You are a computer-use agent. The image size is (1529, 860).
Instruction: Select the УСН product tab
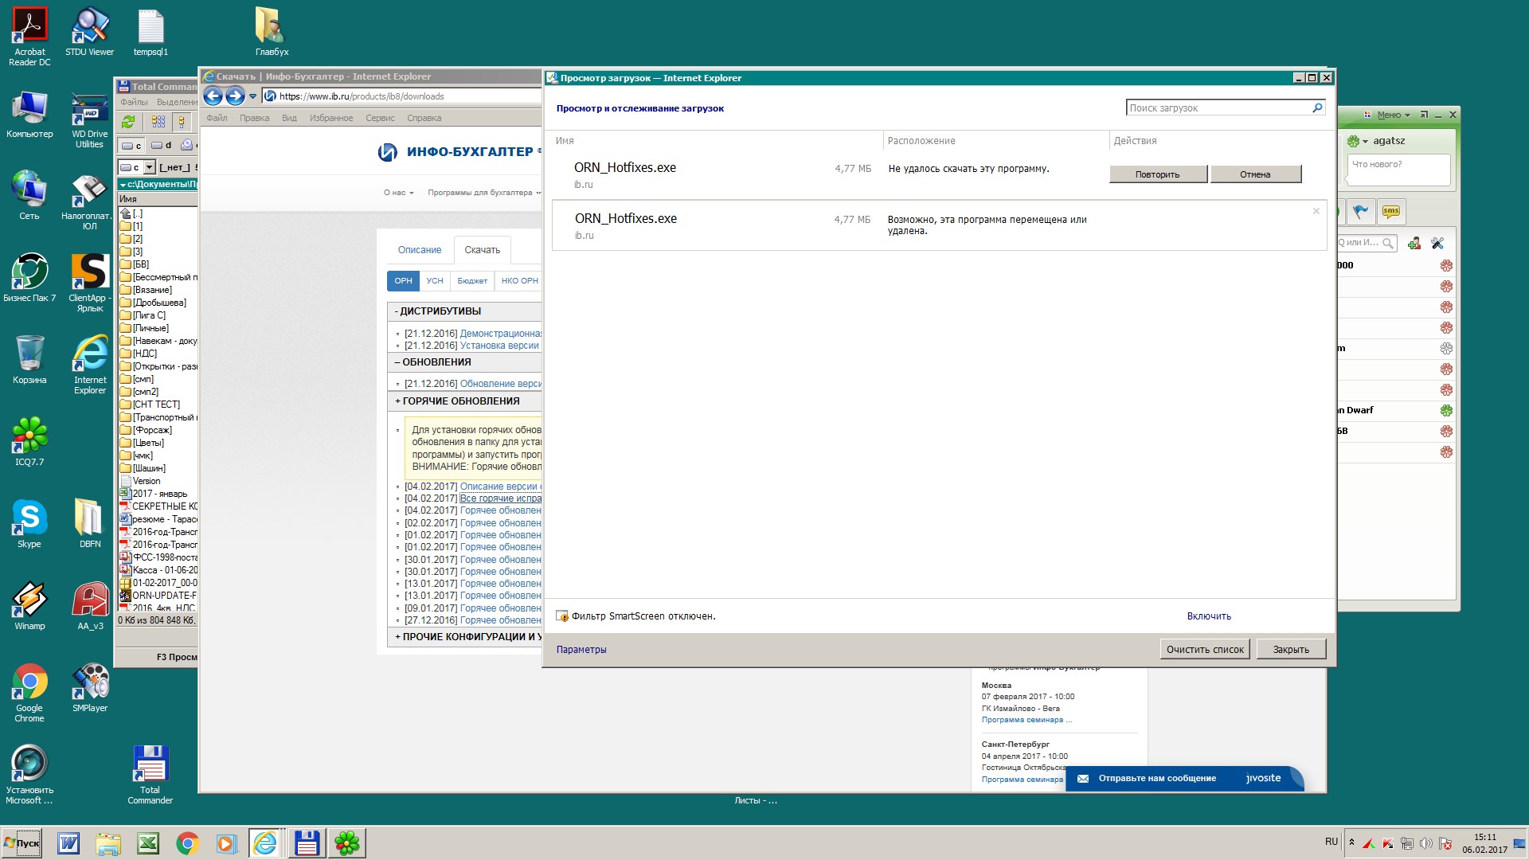point(435,281)
